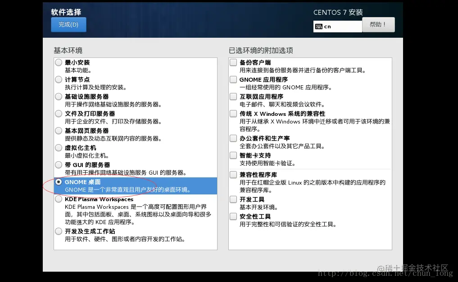Choose the KDE Plasma Workspaces radio button
This screenshot has height=282, width=458.
(x=59, y=199)
